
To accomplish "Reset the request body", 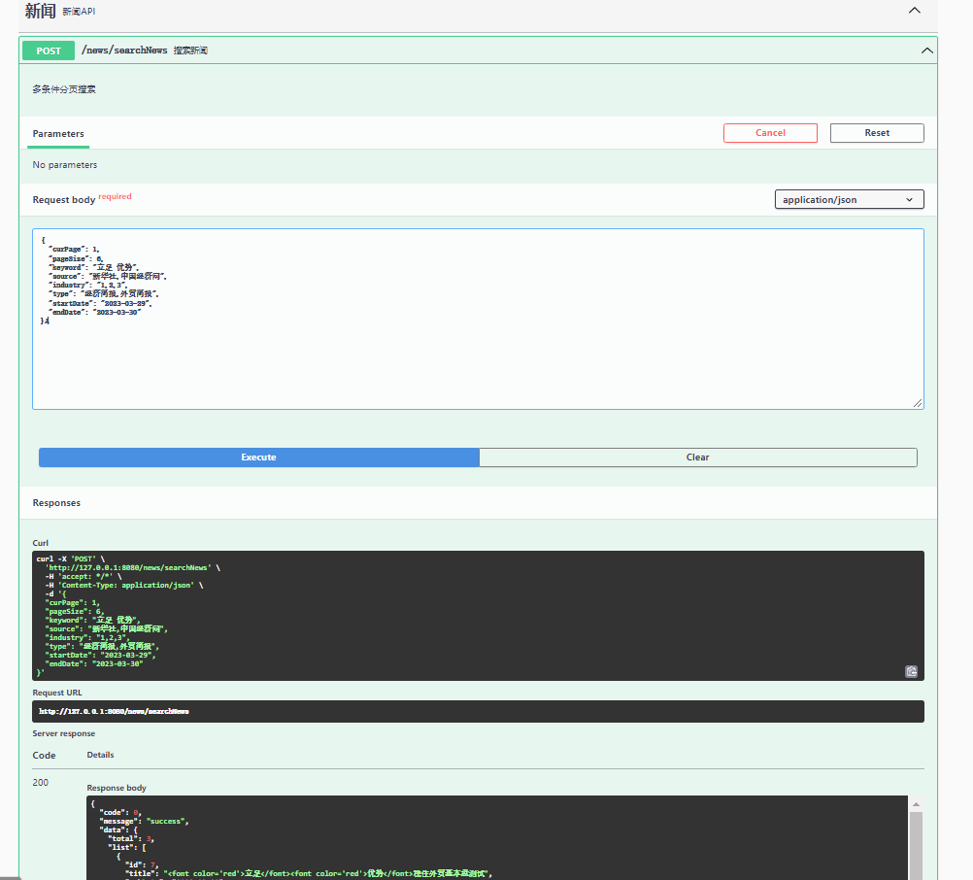I will pyautogui.click(x=877, y=133).
